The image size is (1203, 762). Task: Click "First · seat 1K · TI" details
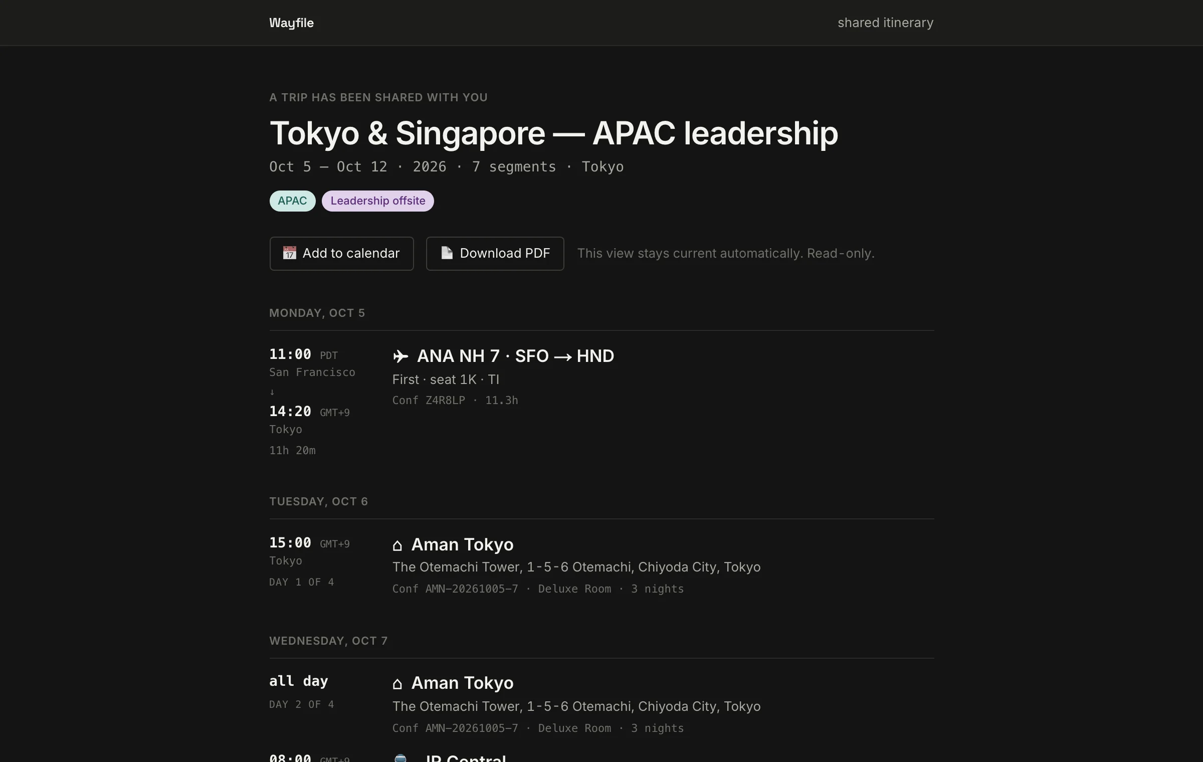(446, 379)
